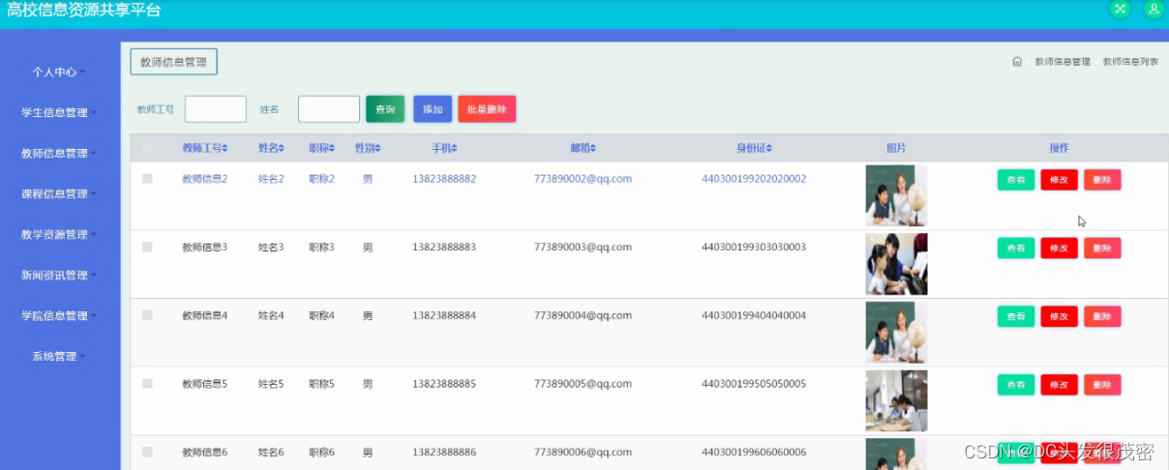Click 教师信息列表 in the breadcrumb
This screenshot has width=1169, height=470.
(x=1130, y=61)
